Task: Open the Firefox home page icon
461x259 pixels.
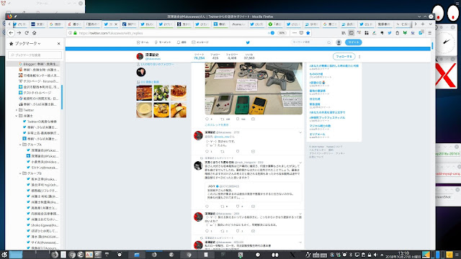Action: [x=35, y=33]
